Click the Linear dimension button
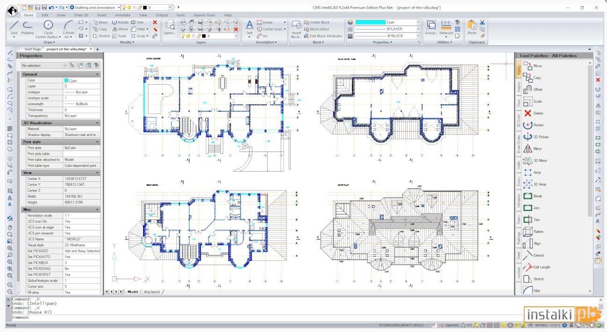Screen dimensions: 607x332 click(265, 22)
